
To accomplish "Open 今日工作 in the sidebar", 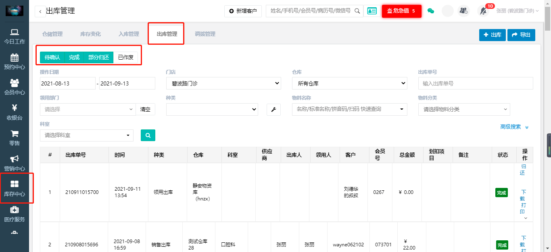I will (x=15, y=36).
